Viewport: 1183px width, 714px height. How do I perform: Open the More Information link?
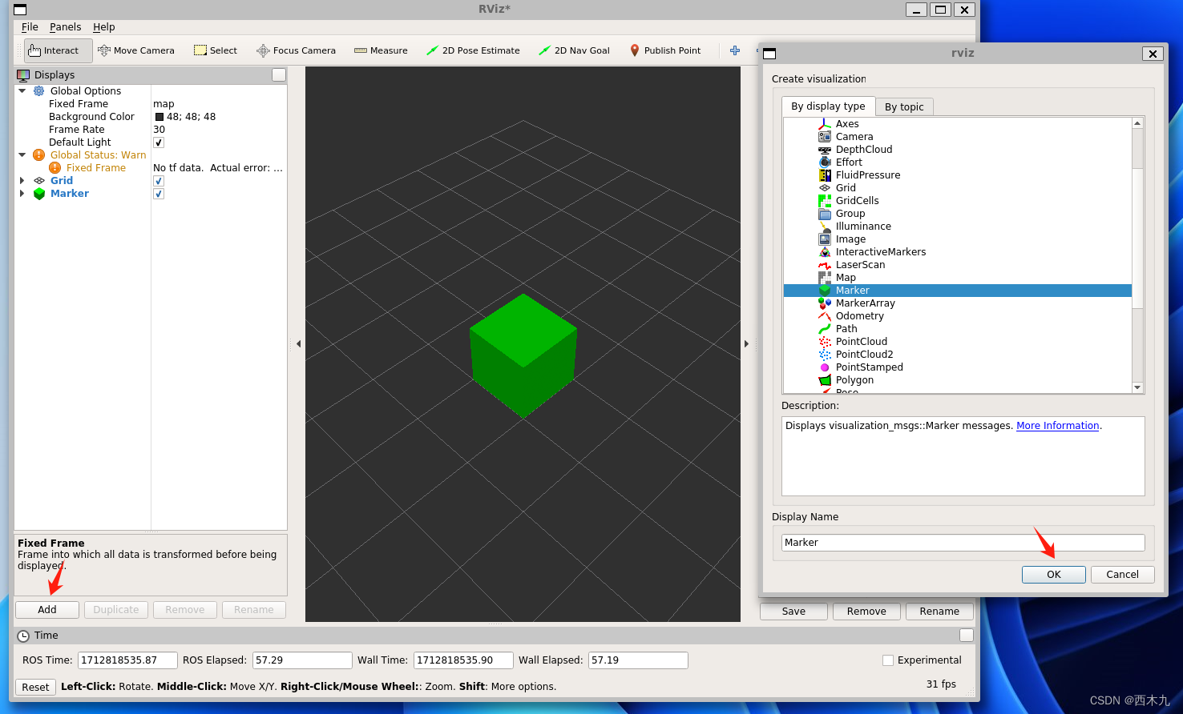click(1058, 426)
